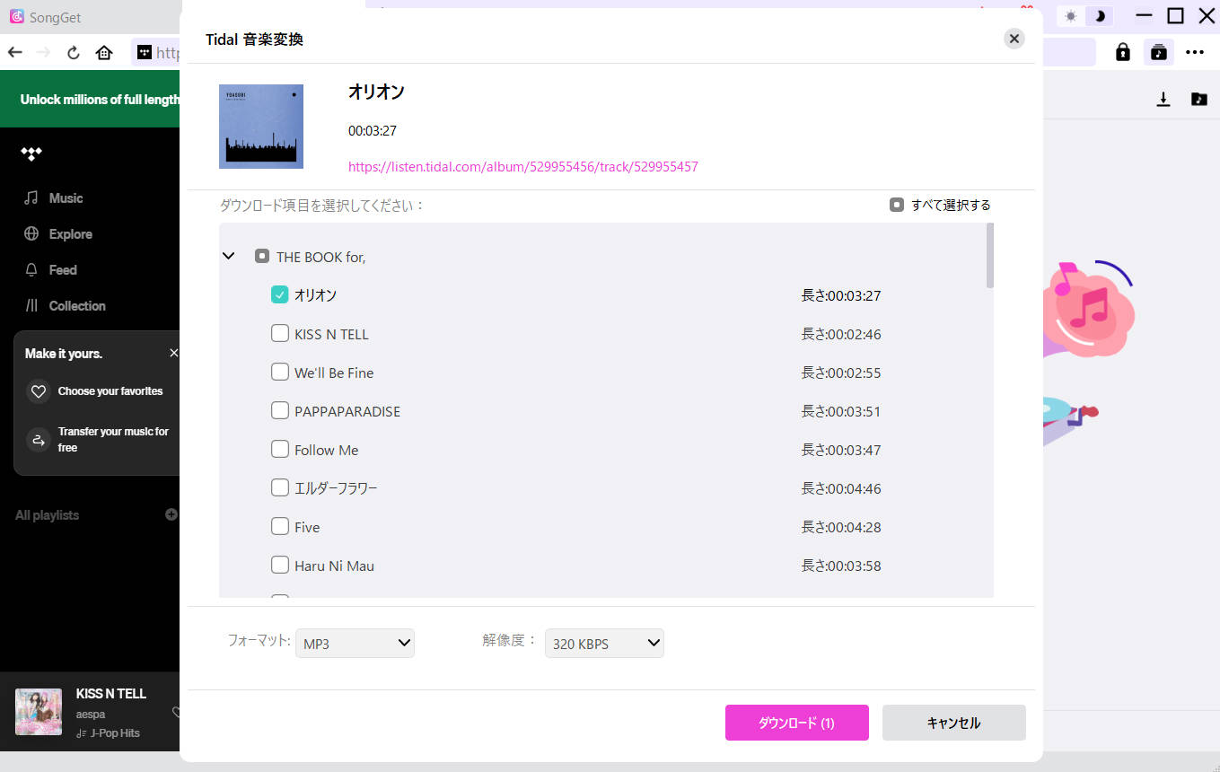Click the Tidal logo in the sidebar
The height and width of the screenshot is (772, 1220).
pos(31,154)
